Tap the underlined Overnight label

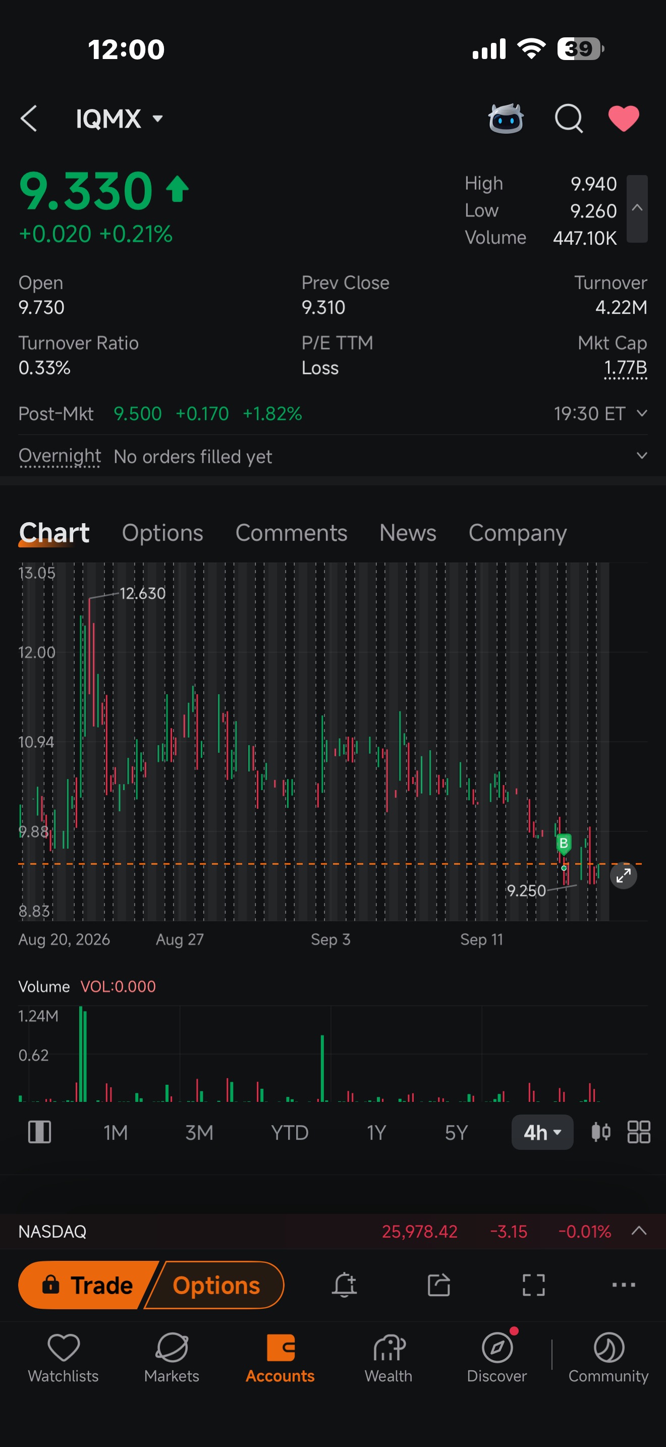60,456
